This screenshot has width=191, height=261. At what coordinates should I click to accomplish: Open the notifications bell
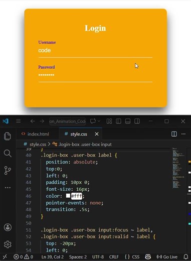pos(186,256)
